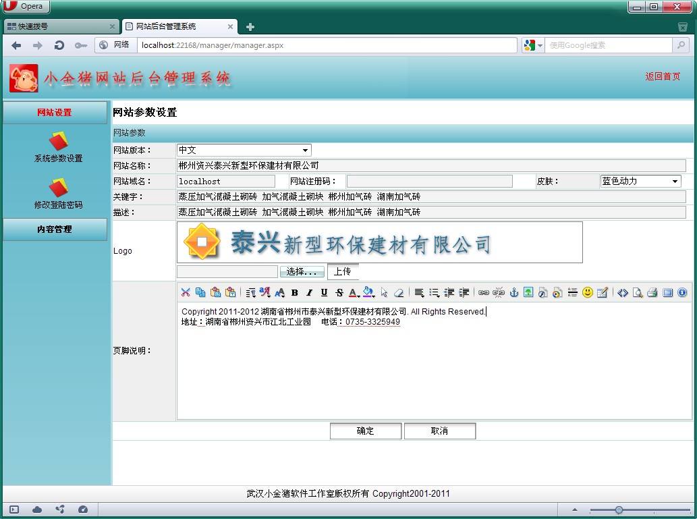Screen dimensions: 697x519
Task: Click the select-all cursor icon
Action: point(384,292)
